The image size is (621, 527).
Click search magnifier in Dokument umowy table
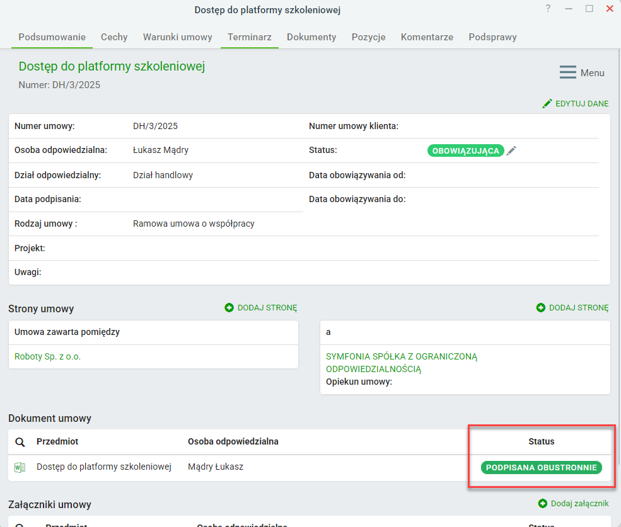click(20, 442)
